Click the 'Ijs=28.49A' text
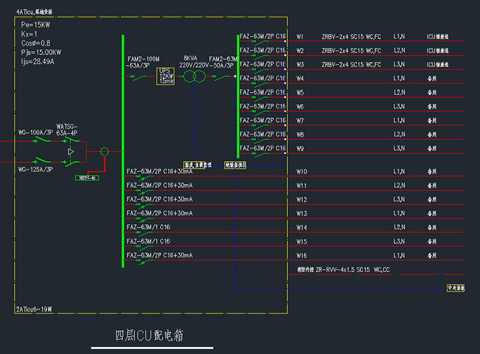 [x=38, y=61]
